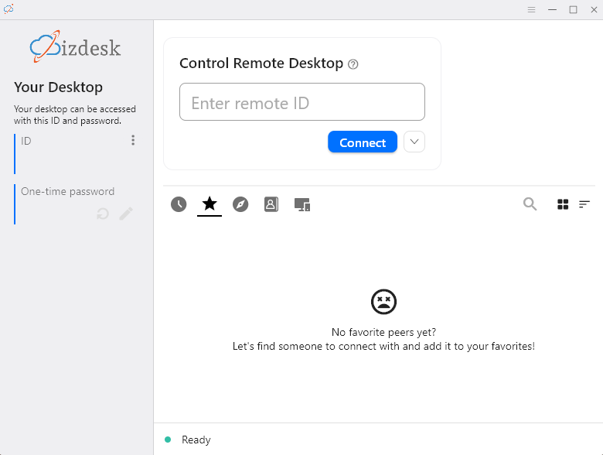Click the Ready status text
Viewport: 603px width, 455px height.
pyautogui.click(x=196, y=440)
